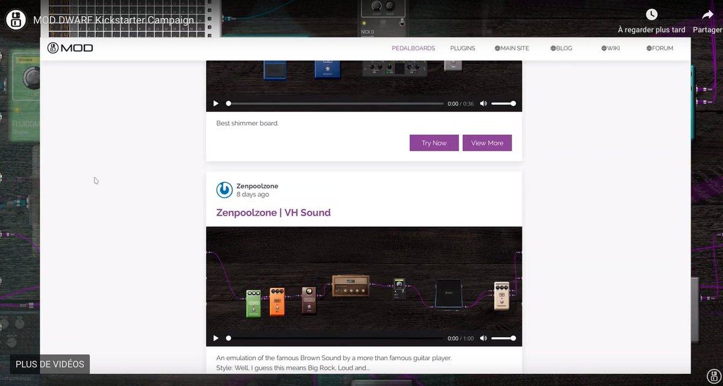
Task: Click the small black pedal after the amp
Action: pyautogui.click(x=399, y=288)
